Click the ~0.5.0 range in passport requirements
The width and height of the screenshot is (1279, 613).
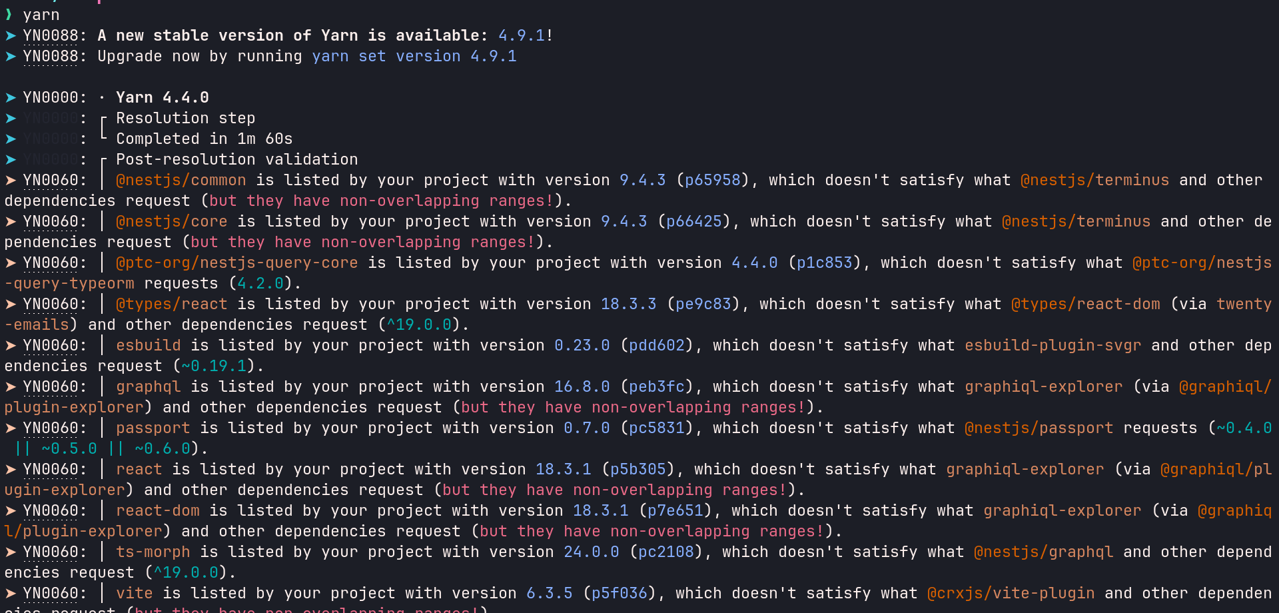[x=69, y=448]
